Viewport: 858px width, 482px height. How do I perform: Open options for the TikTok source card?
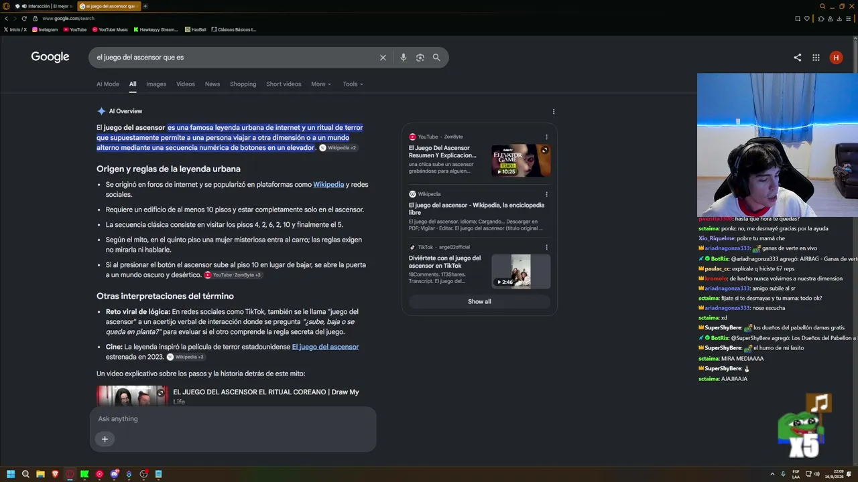click(546, 247)
